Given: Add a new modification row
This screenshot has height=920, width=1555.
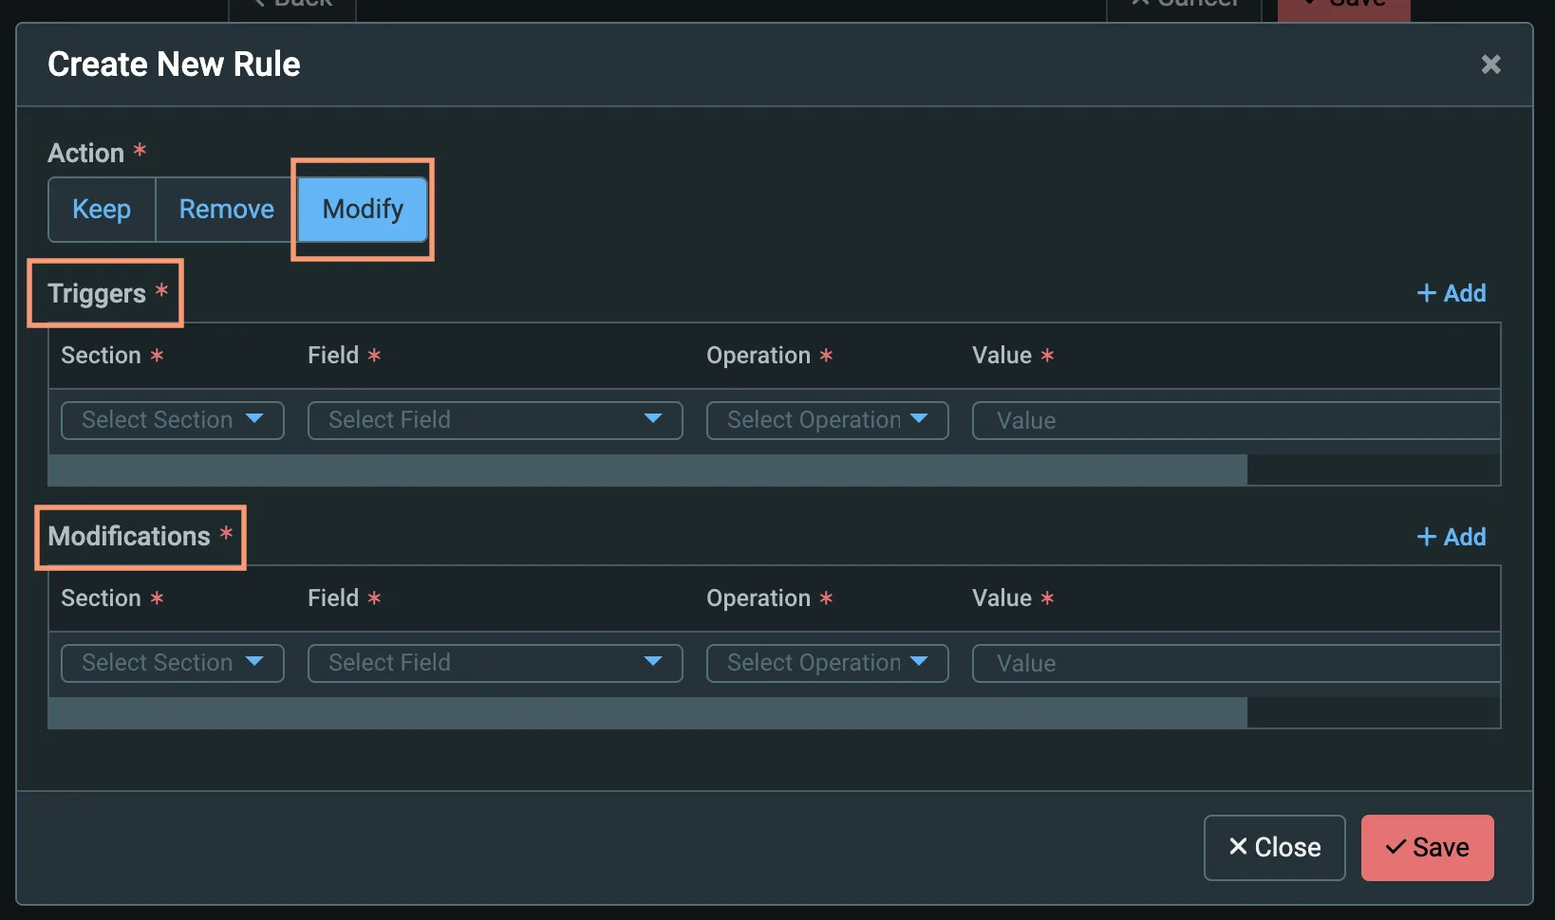Looking at the screenshot, I should pos(1452,537).
